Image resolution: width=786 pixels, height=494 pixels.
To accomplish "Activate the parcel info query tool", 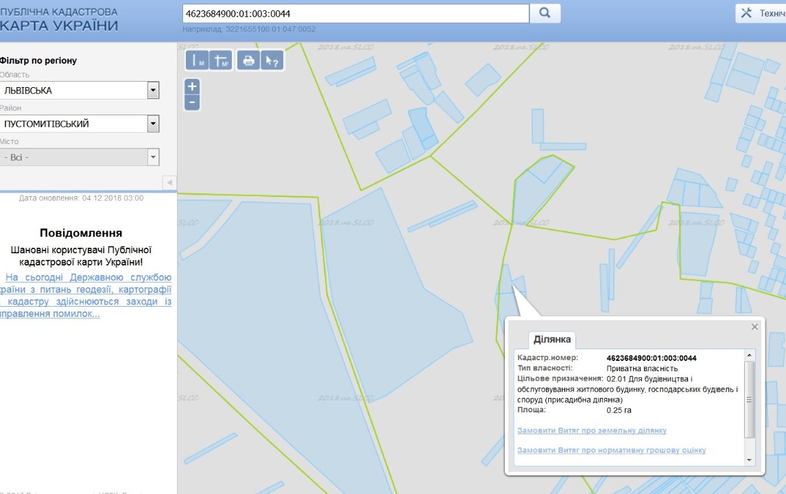I will pos(272,60).
